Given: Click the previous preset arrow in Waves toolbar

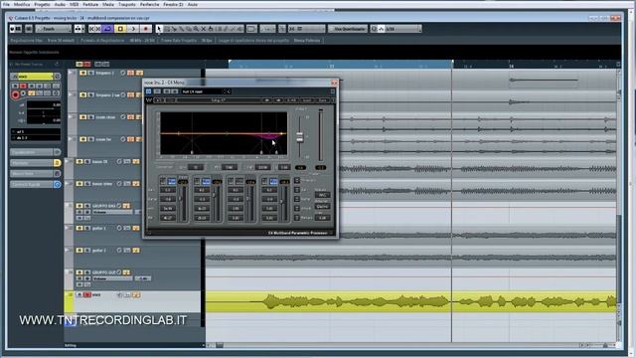Looking at the screenshot, I should point(267,99).
